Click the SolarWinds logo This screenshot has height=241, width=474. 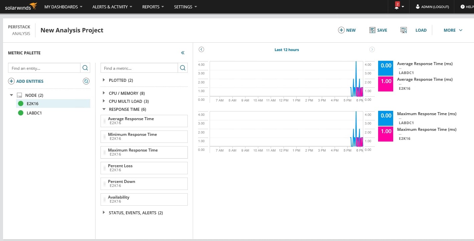[x=21, y=6]
